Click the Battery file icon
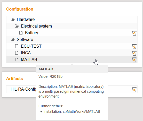This screenshot has height=121, width=143. click(21, 33)
